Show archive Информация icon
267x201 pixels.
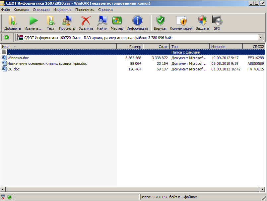coord(137,21)
